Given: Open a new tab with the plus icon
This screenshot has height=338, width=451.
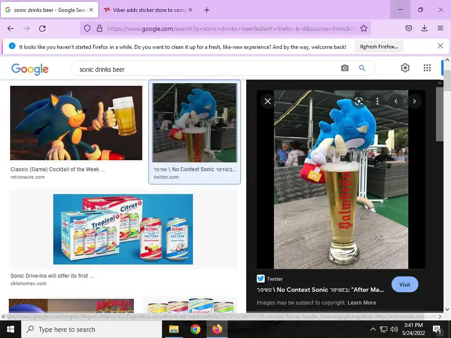Looking at the screenshot, I should (207, 10).
